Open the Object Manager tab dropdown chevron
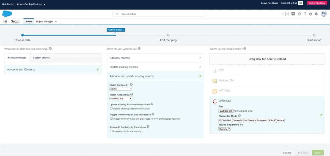The width and height of the screenshot is (330, 156). (x=56, y=22)
